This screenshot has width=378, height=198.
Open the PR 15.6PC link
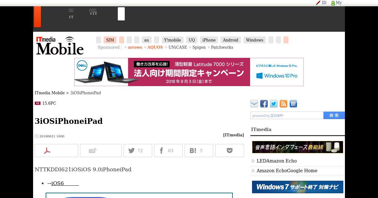coord(49,103)
